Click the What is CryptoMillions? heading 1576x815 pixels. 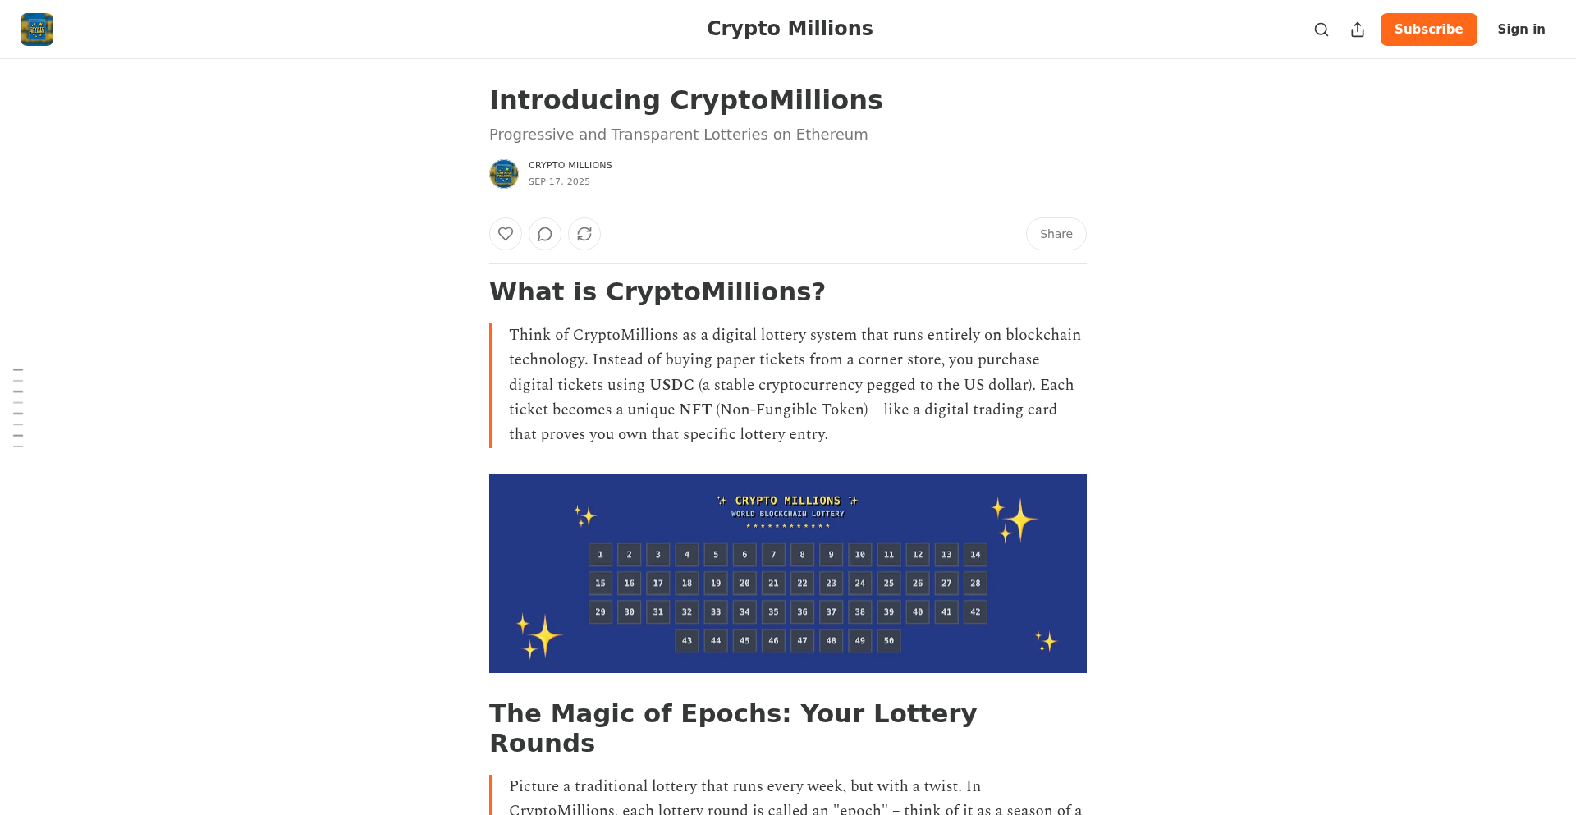657,292
